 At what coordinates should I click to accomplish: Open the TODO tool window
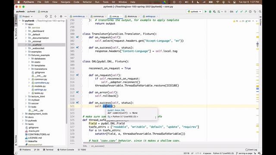(x=82, y=150)
